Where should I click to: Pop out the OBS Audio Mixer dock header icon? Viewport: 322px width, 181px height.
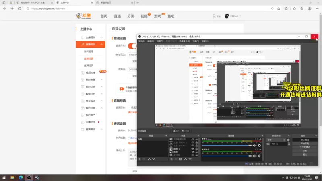(262, 136)
